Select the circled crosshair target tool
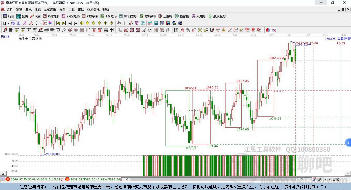The width and height of the screenshot is (351, 190). pos(70,30)
